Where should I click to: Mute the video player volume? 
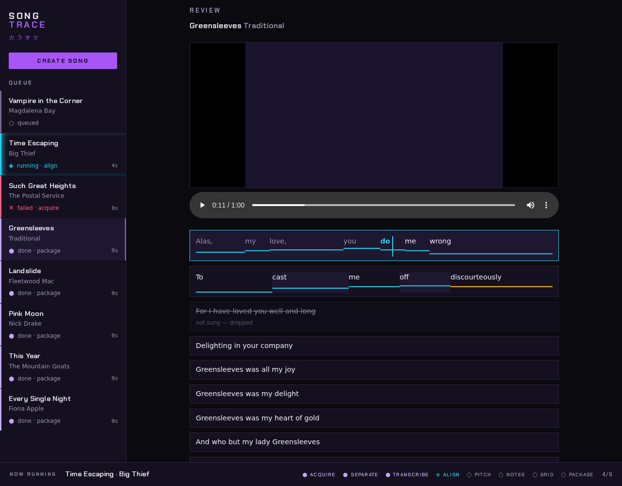pyautogui.click(x=531, y=205)
